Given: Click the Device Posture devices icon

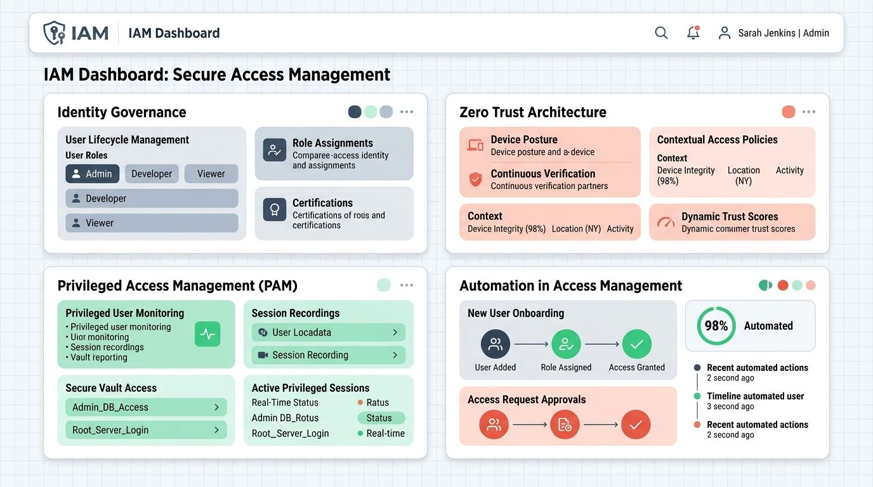Looking at the screenshot, I should pos(475,145).
